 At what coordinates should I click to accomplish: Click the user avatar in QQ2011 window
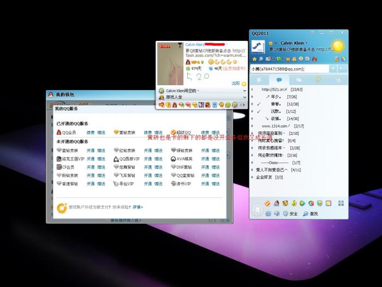[x=258, y=47]
